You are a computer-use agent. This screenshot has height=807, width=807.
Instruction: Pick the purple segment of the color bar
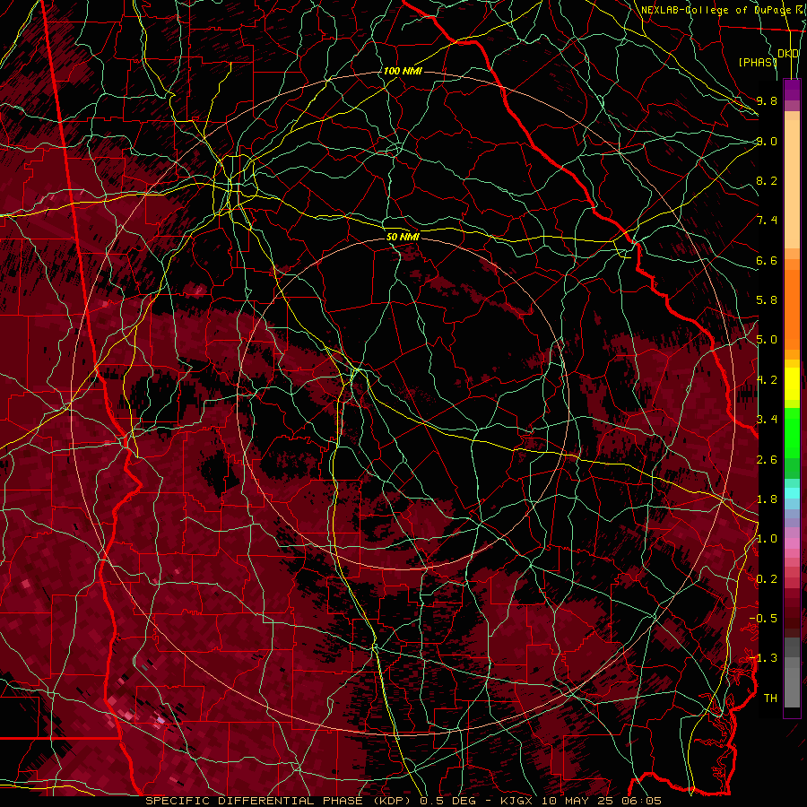point(792,90)
